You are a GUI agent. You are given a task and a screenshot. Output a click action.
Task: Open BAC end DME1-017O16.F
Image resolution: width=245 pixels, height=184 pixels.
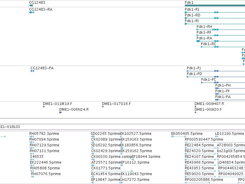(116, 104)
